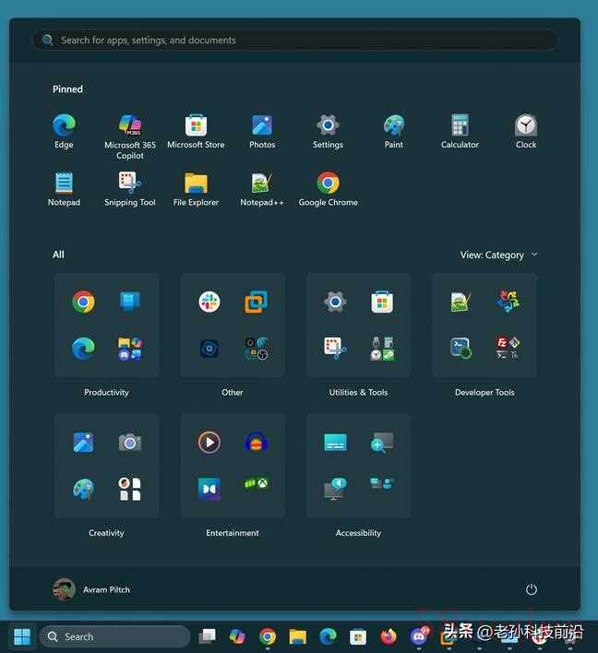Launch Microsoft 365 Copilot from Pinned
The width and height of the screenshot is (598, 653).
130,137
